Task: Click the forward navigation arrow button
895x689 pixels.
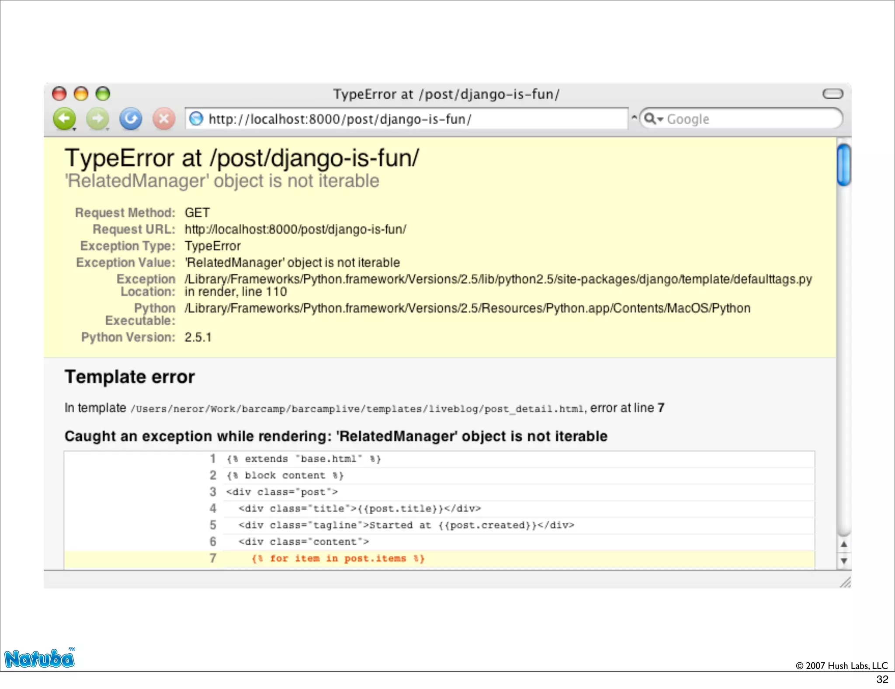Action: coord(97,119)
